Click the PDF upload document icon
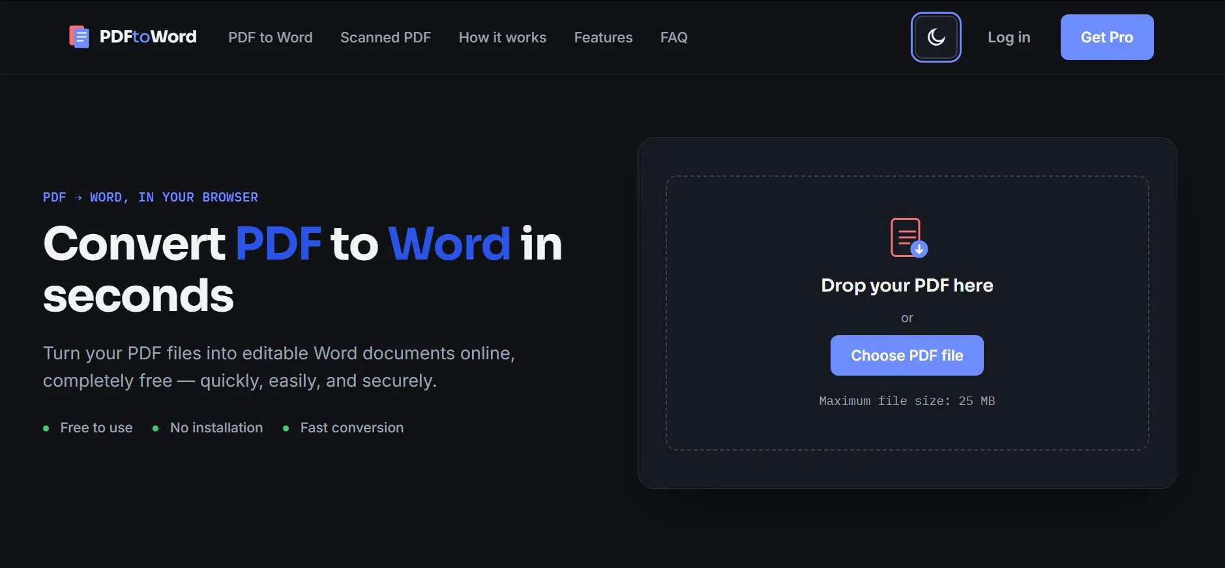Viewport: 1225px width, 568px height. [x=908, y=237]
